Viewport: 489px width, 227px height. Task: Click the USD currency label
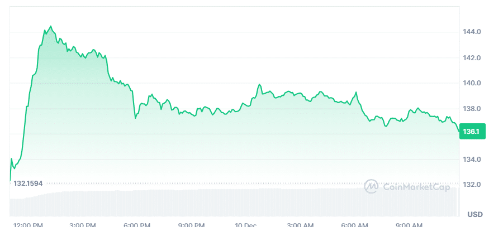[474, 214]
